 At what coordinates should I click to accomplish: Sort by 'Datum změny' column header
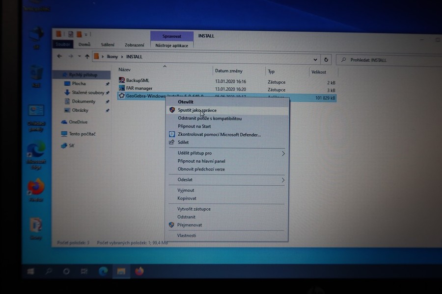tap(228, 71)
